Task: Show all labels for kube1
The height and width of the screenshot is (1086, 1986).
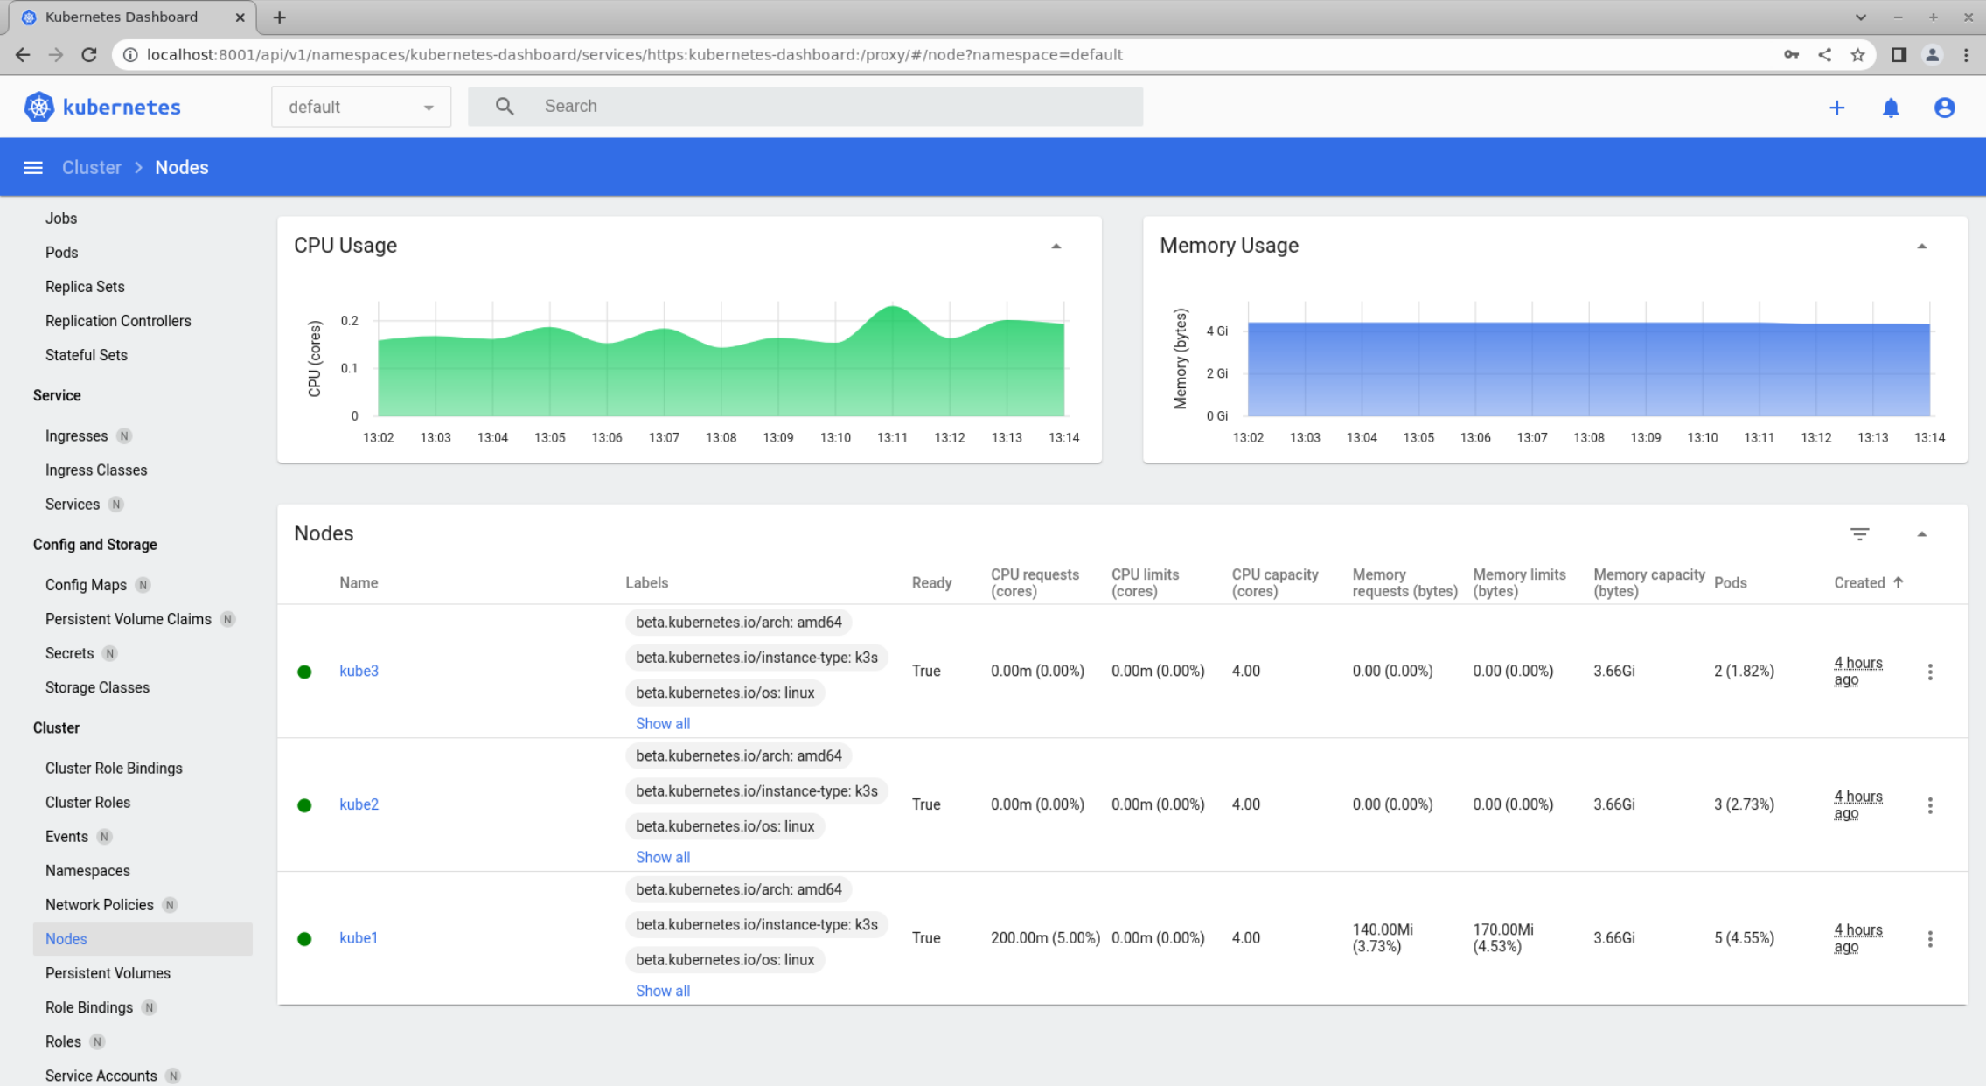Action: point(662,991)
